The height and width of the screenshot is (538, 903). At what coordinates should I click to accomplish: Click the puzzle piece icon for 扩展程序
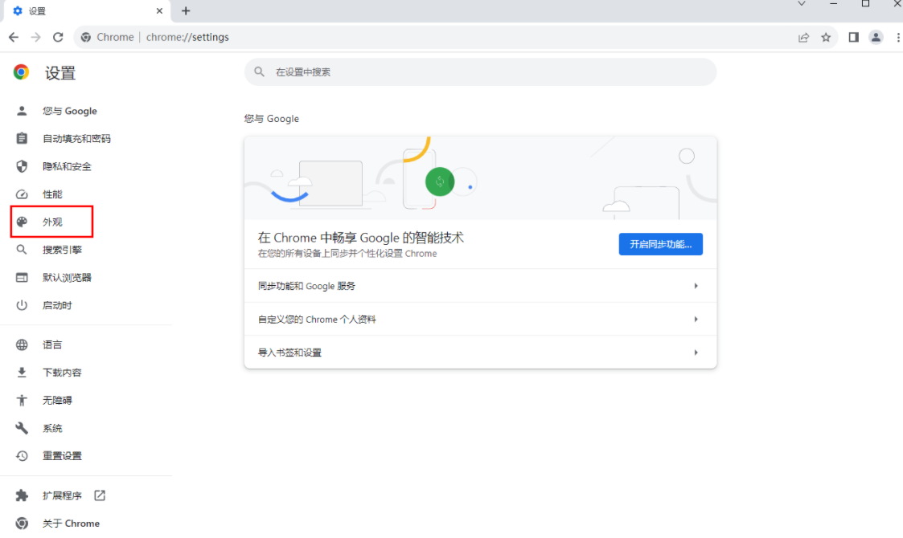pos(22,495)
